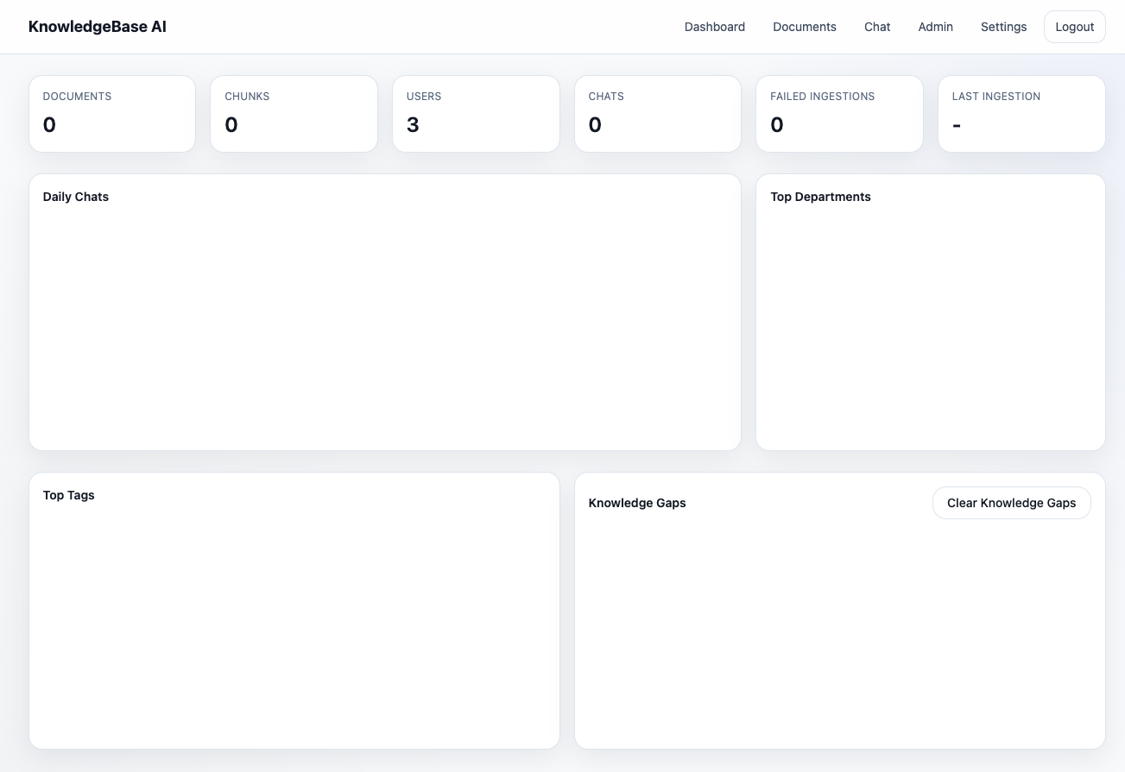Click the Clear Knowledge Gaps button
The image size is (1125, 772).
(x=1011, y=503)
